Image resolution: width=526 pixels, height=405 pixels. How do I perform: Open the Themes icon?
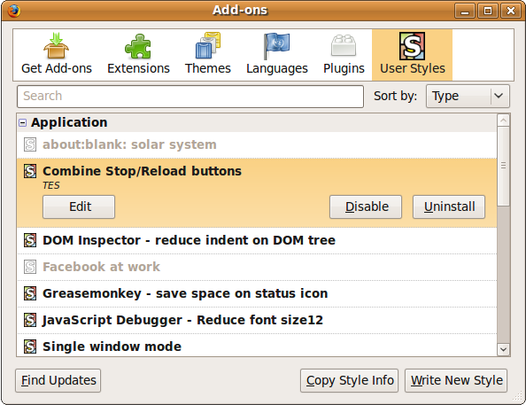[x=208, y=45]
